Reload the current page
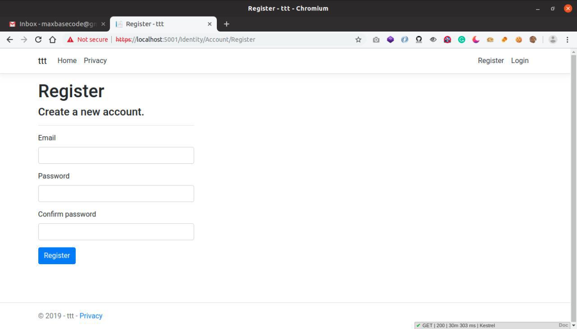577x329 pixels. coord(38,40)
